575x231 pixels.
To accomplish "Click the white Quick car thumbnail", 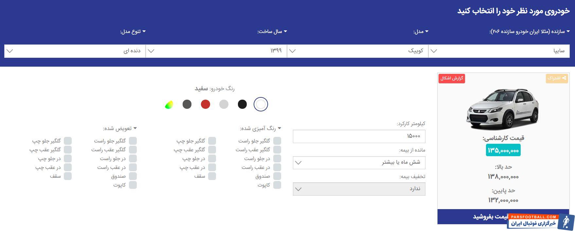I will (503, 108).
